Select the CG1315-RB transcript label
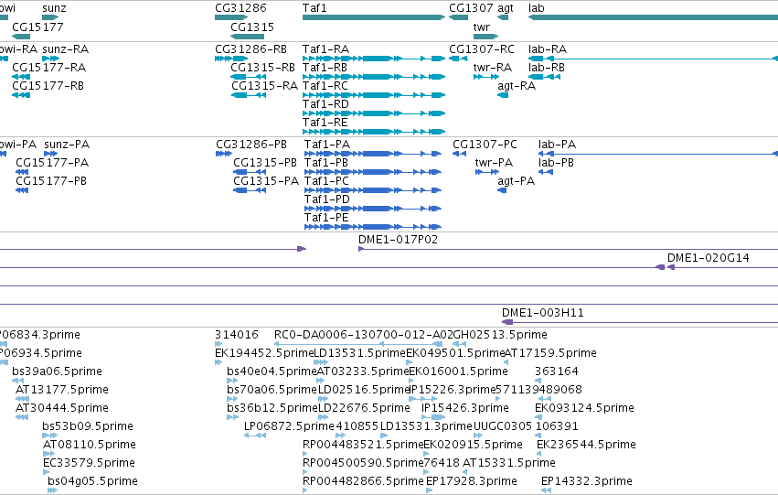778x495 pixels. click(263, 68)
